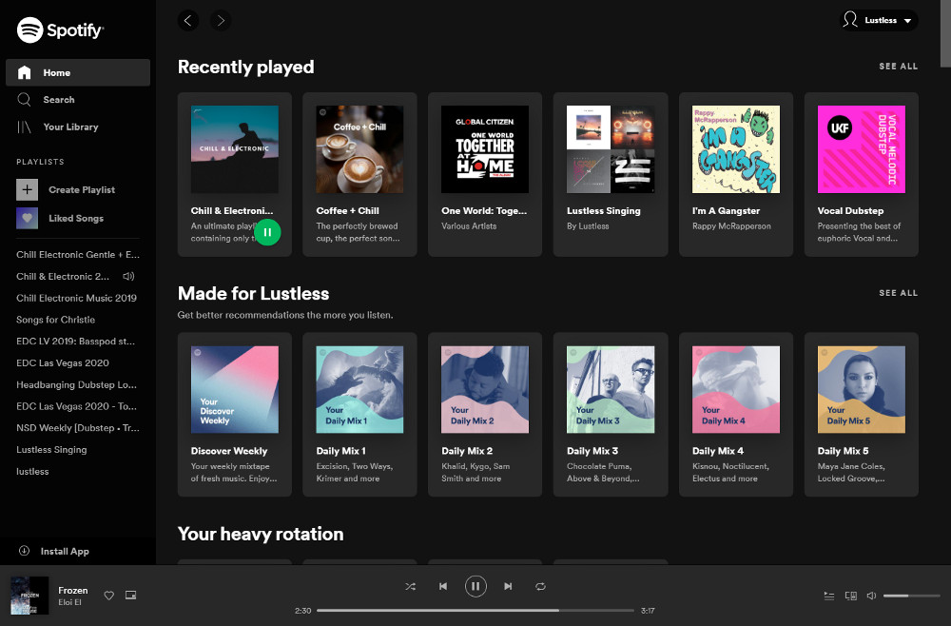The height and width of the screenshot is (626, 951).
Task: Adjust the volume slider
Action: click(912, 596)
